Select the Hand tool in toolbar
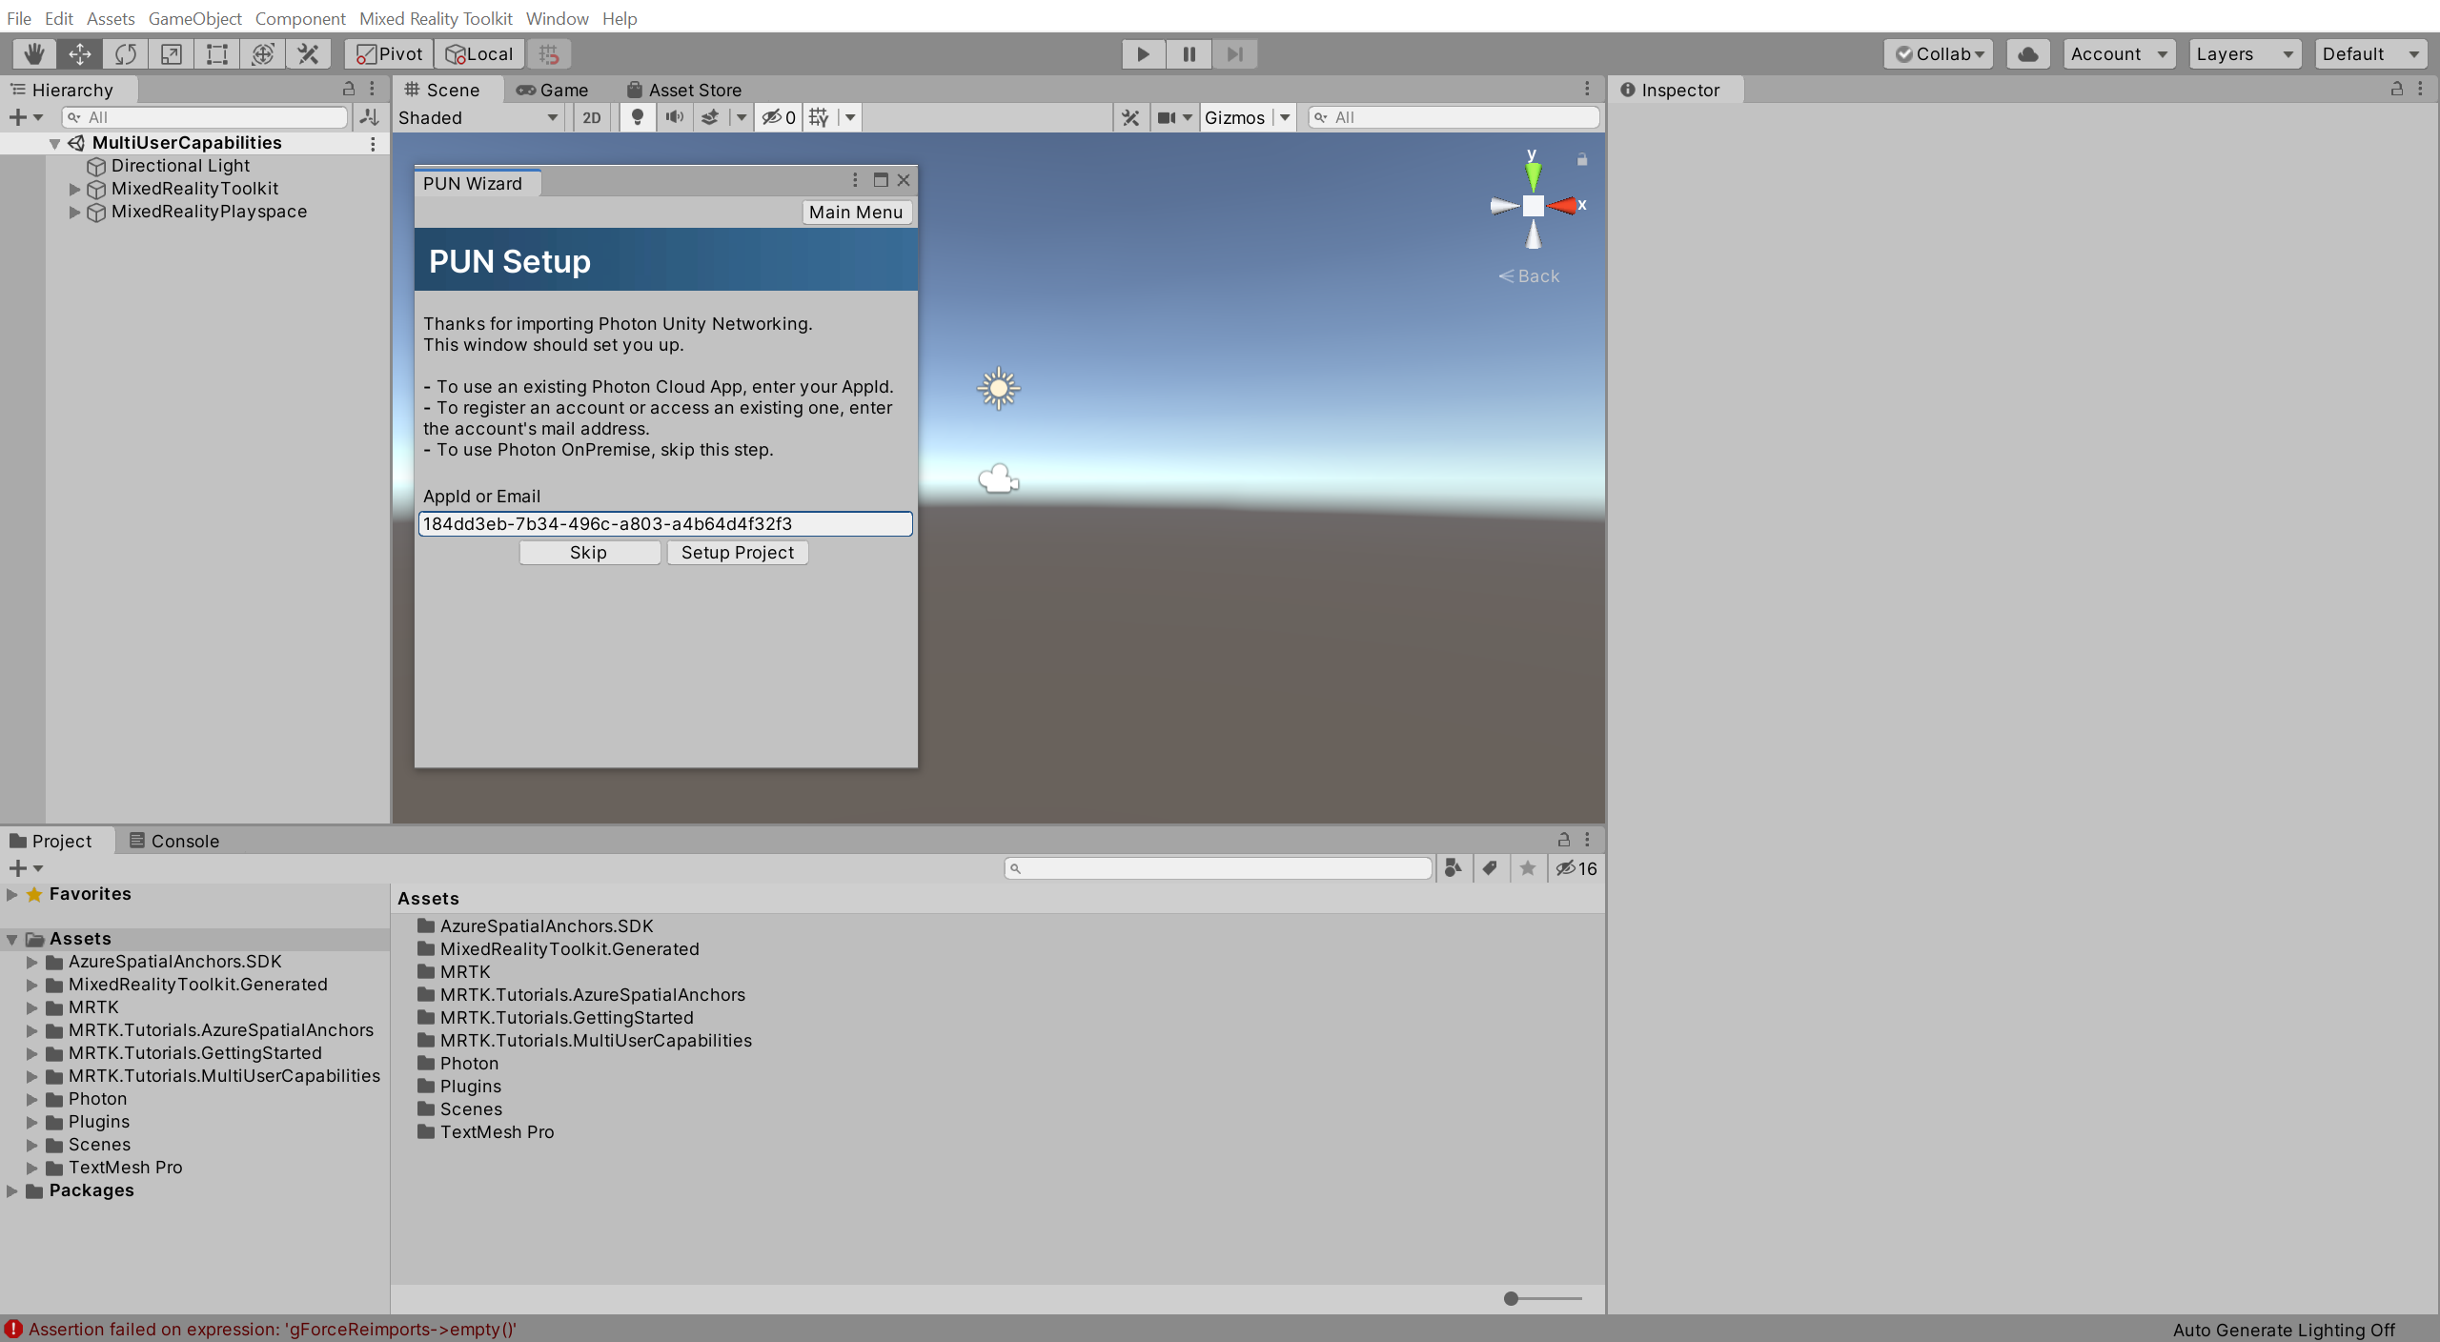The image size is (2440, 1342). pos(30,52)
